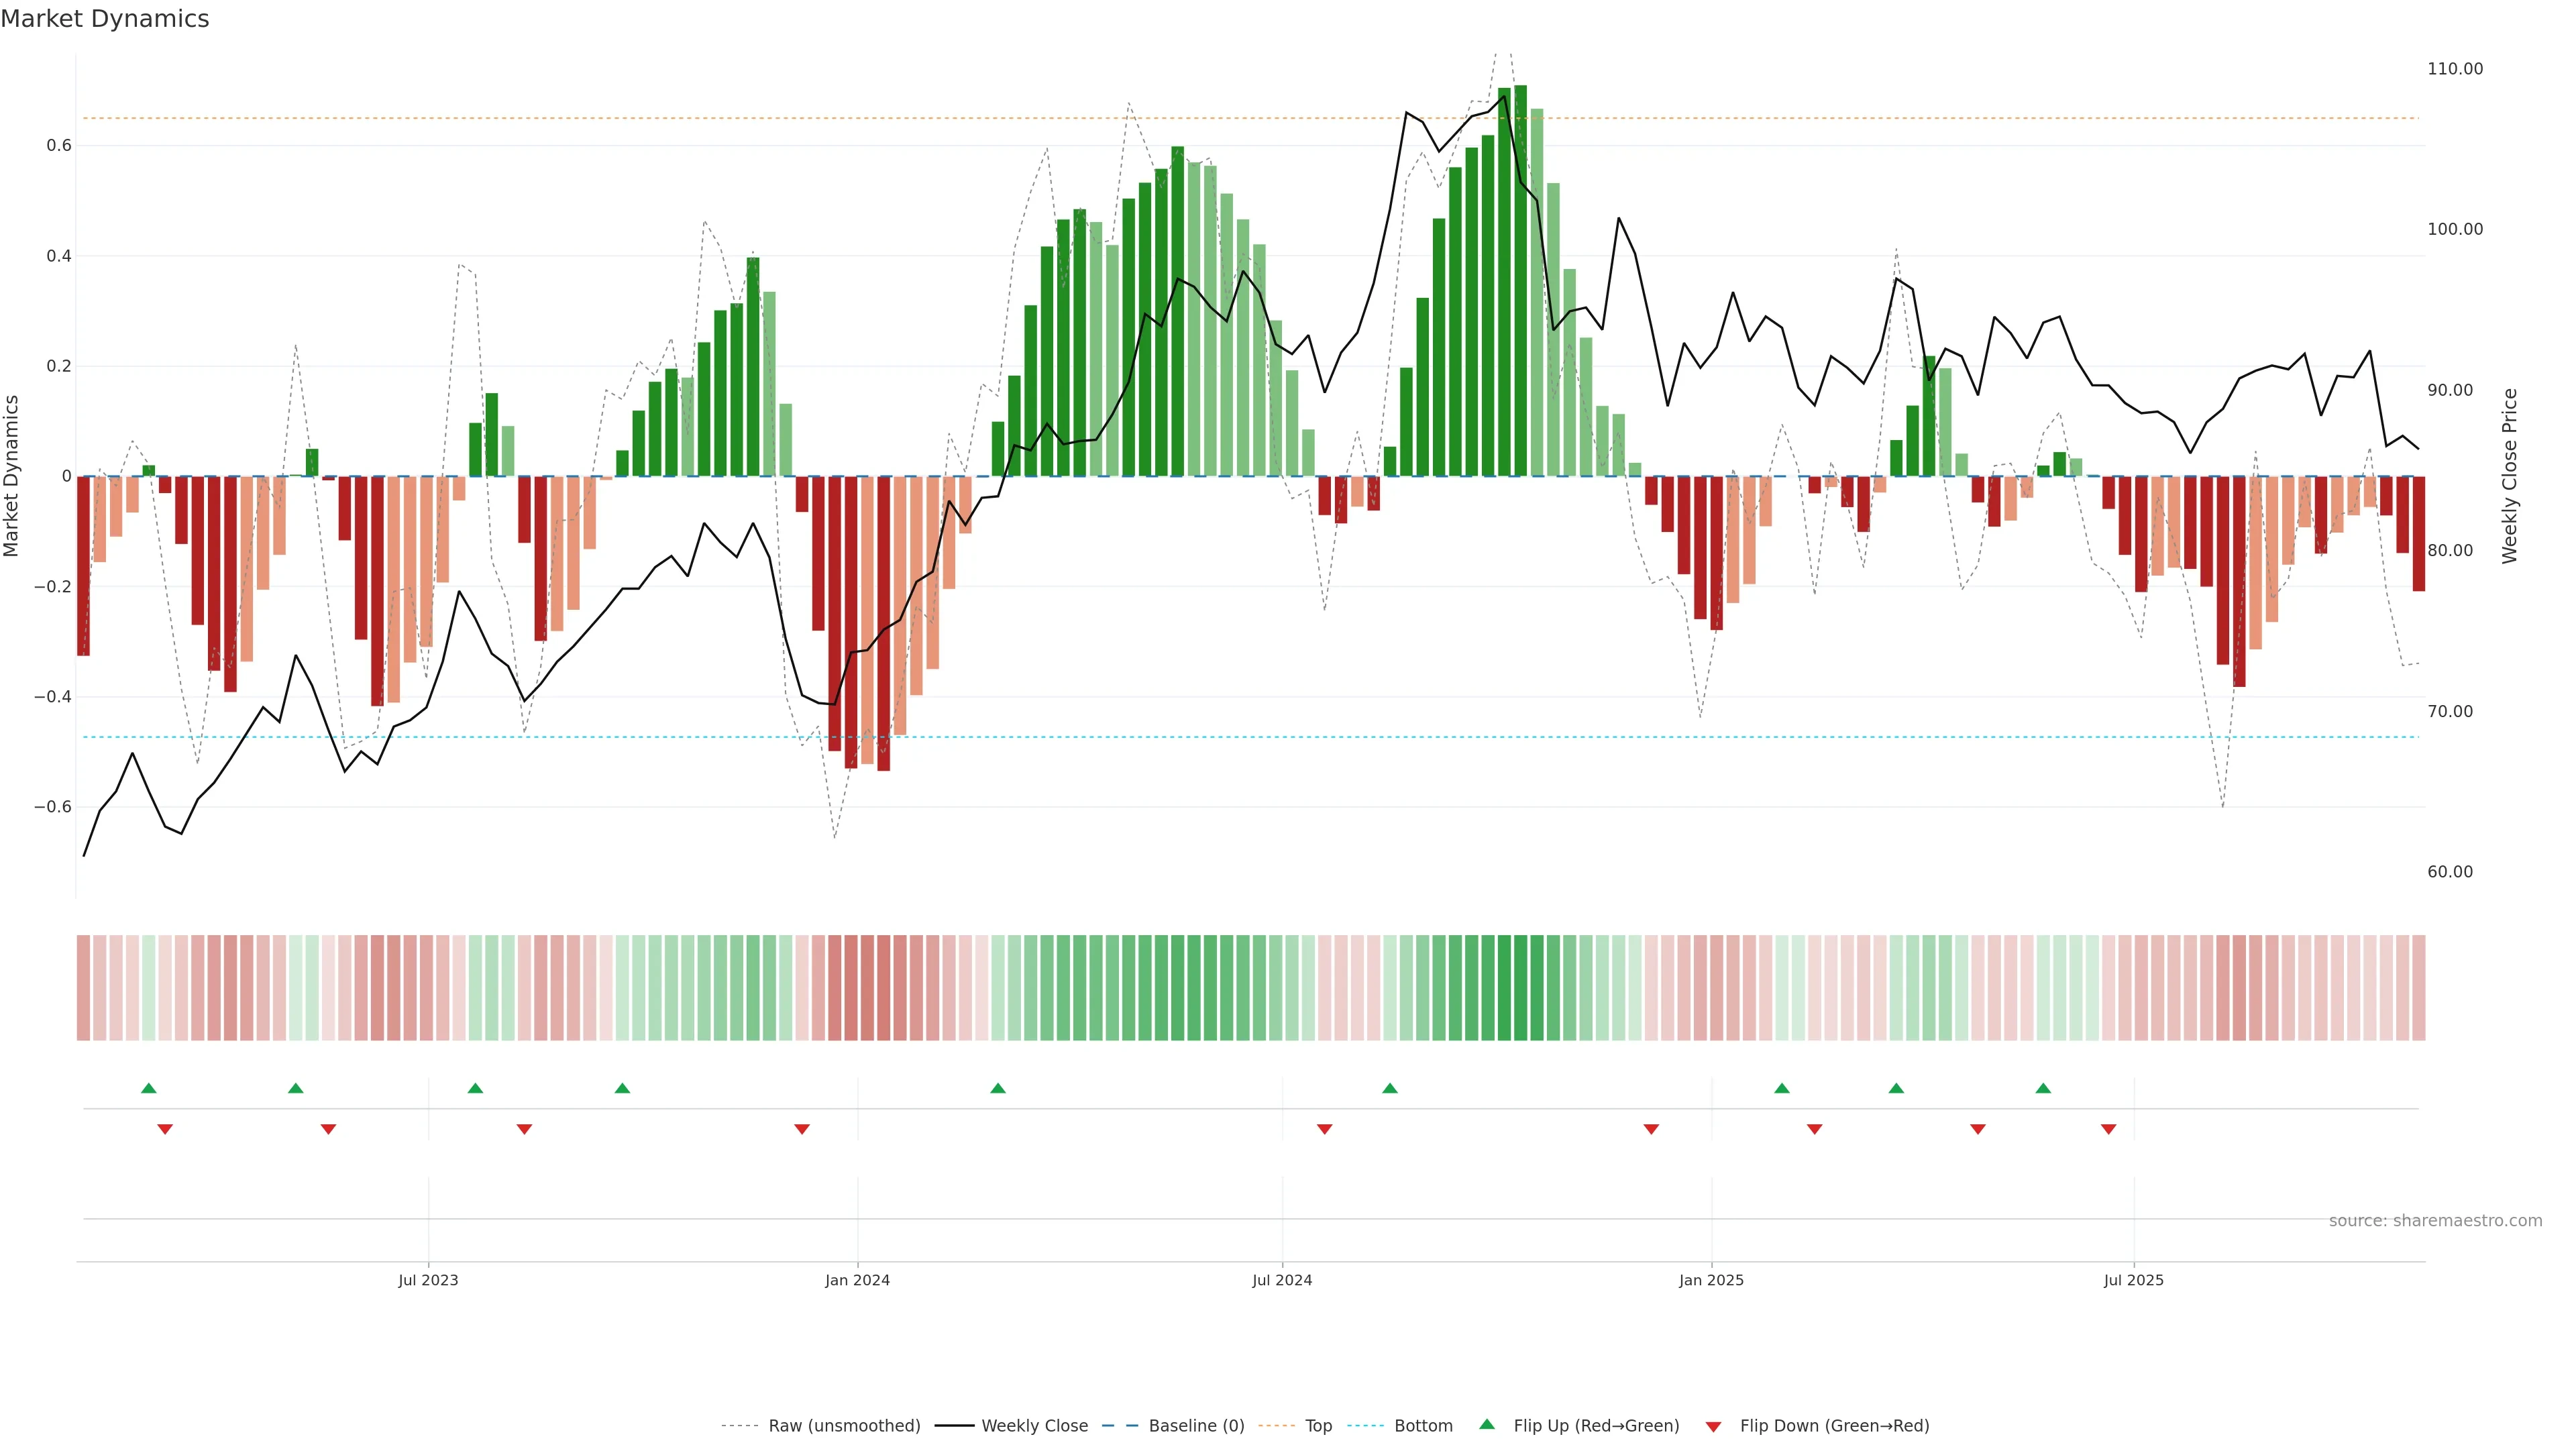
Task: Click the solid black line icon beside Weekly Close
Action: [x=954, y=1426]
